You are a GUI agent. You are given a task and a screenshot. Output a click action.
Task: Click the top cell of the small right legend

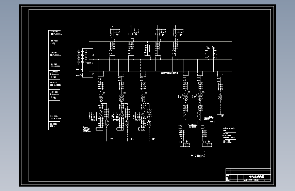pyautogui.click(x=229, y=129)
